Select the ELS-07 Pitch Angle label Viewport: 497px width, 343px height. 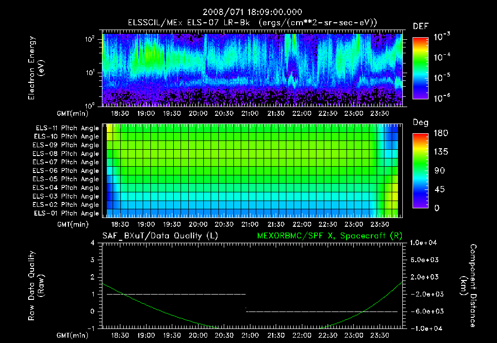66,162
